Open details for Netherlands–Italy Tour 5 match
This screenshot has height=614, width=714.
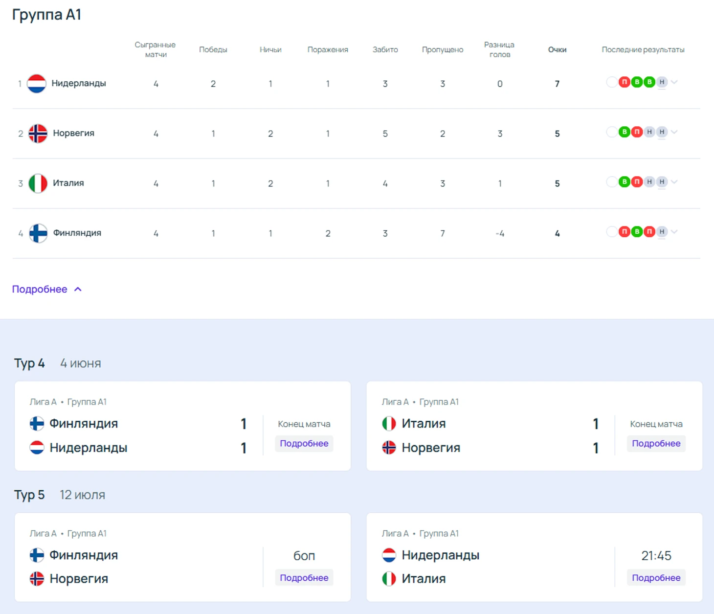click(x=656, y=578)
